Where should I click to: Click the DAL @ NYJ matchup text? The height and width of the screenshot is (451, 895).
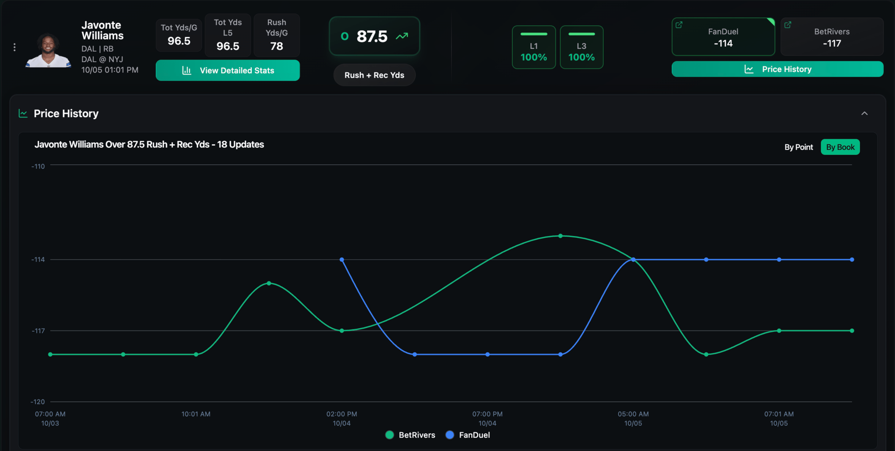102,60
